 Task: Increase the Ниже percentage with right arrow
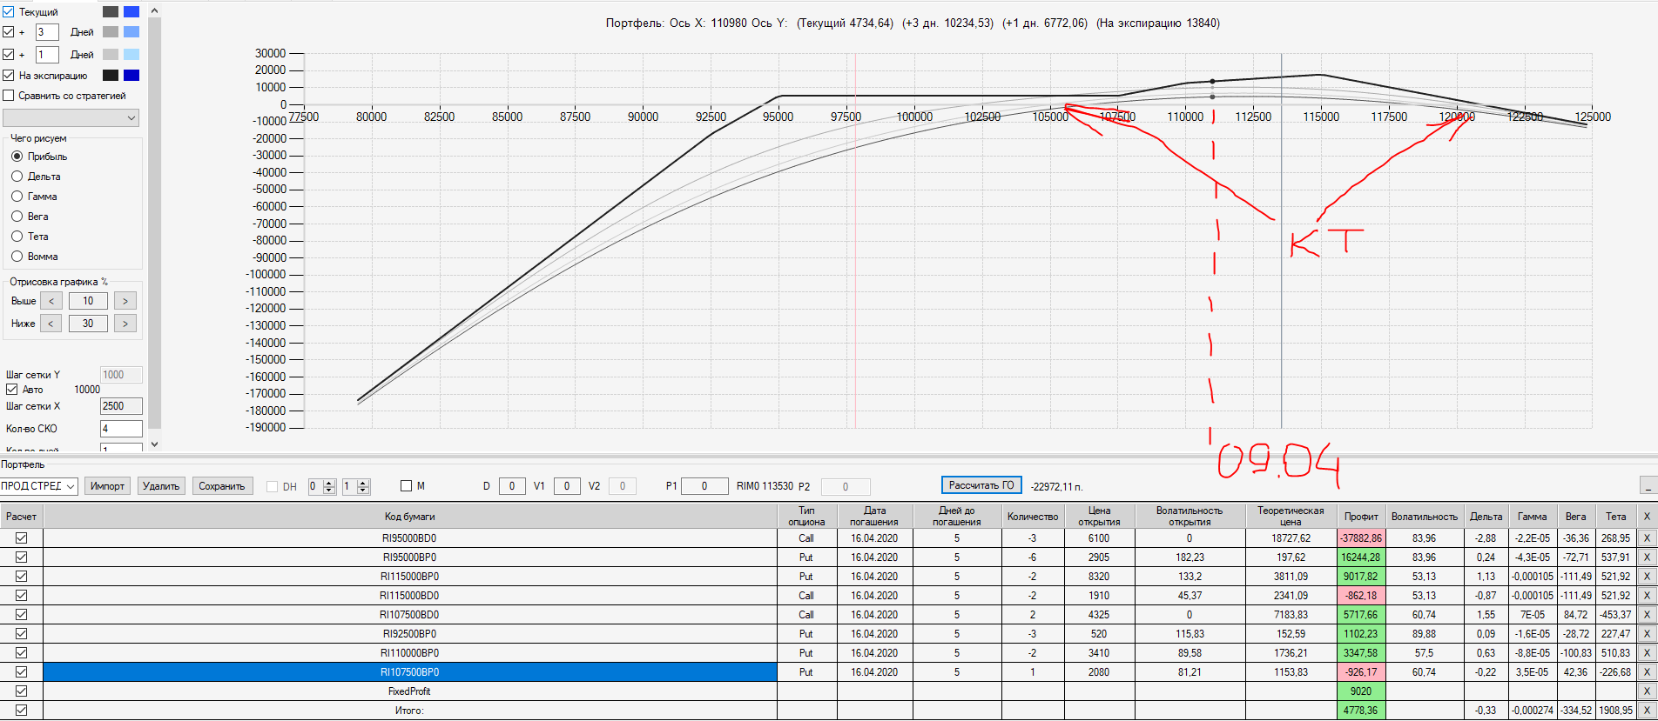pyautogui.click(x=125, y=324)
